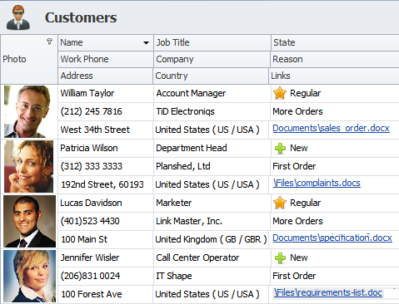The image size is (399, 304).
Task: Click the Customers header person icon
Action: tap(18, 17)
